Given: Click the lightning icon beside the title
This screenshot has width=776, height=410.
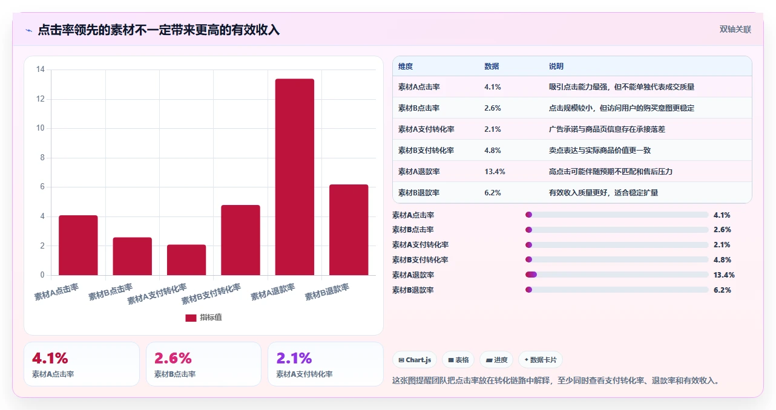Looking at the screenshot, I should 29,30.
